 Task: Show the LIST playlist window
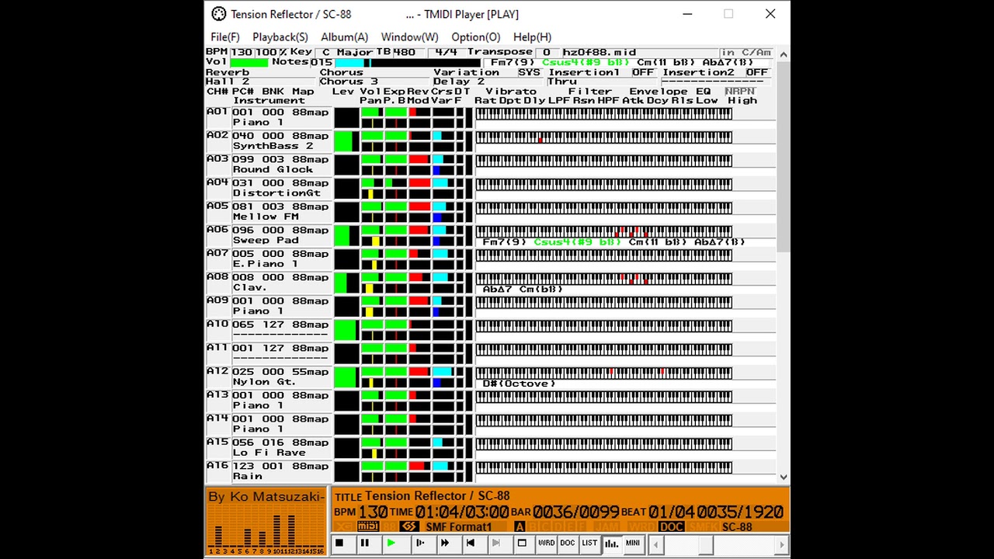click(589, 543)
